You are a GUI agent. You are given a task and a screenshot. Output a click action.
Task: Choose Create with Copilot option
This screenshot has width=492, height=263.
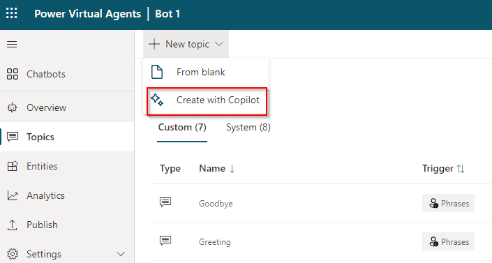click(x=207, y=101)
